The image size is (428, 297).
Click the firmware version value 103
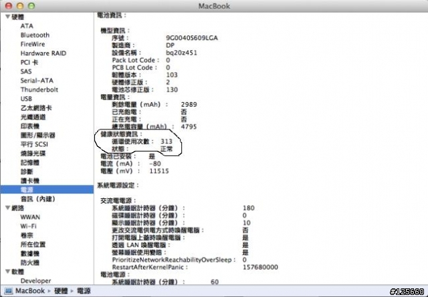pyautogui.click(x=172, y=75)
